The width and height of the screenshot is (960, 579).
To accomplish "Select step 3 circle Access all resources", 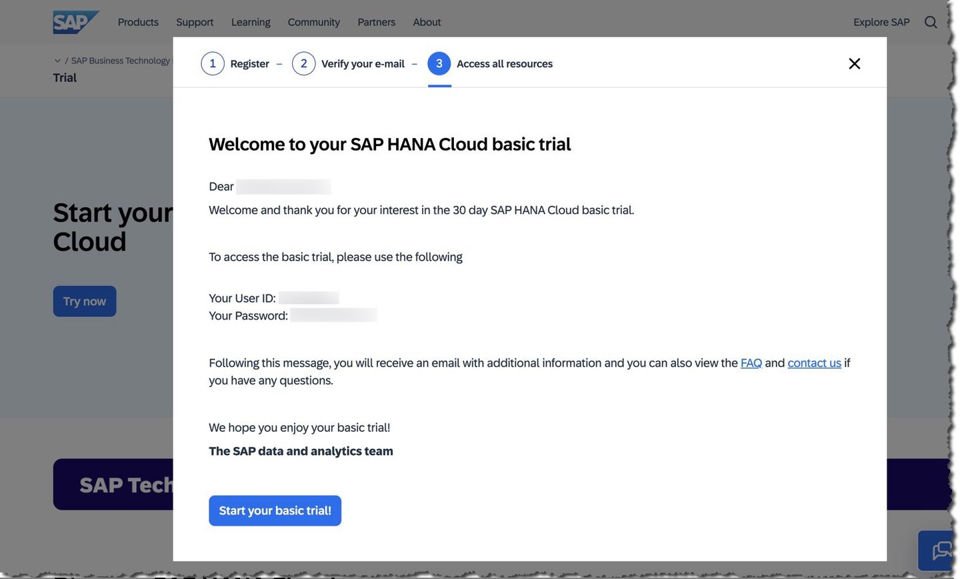I will point(439,63).
